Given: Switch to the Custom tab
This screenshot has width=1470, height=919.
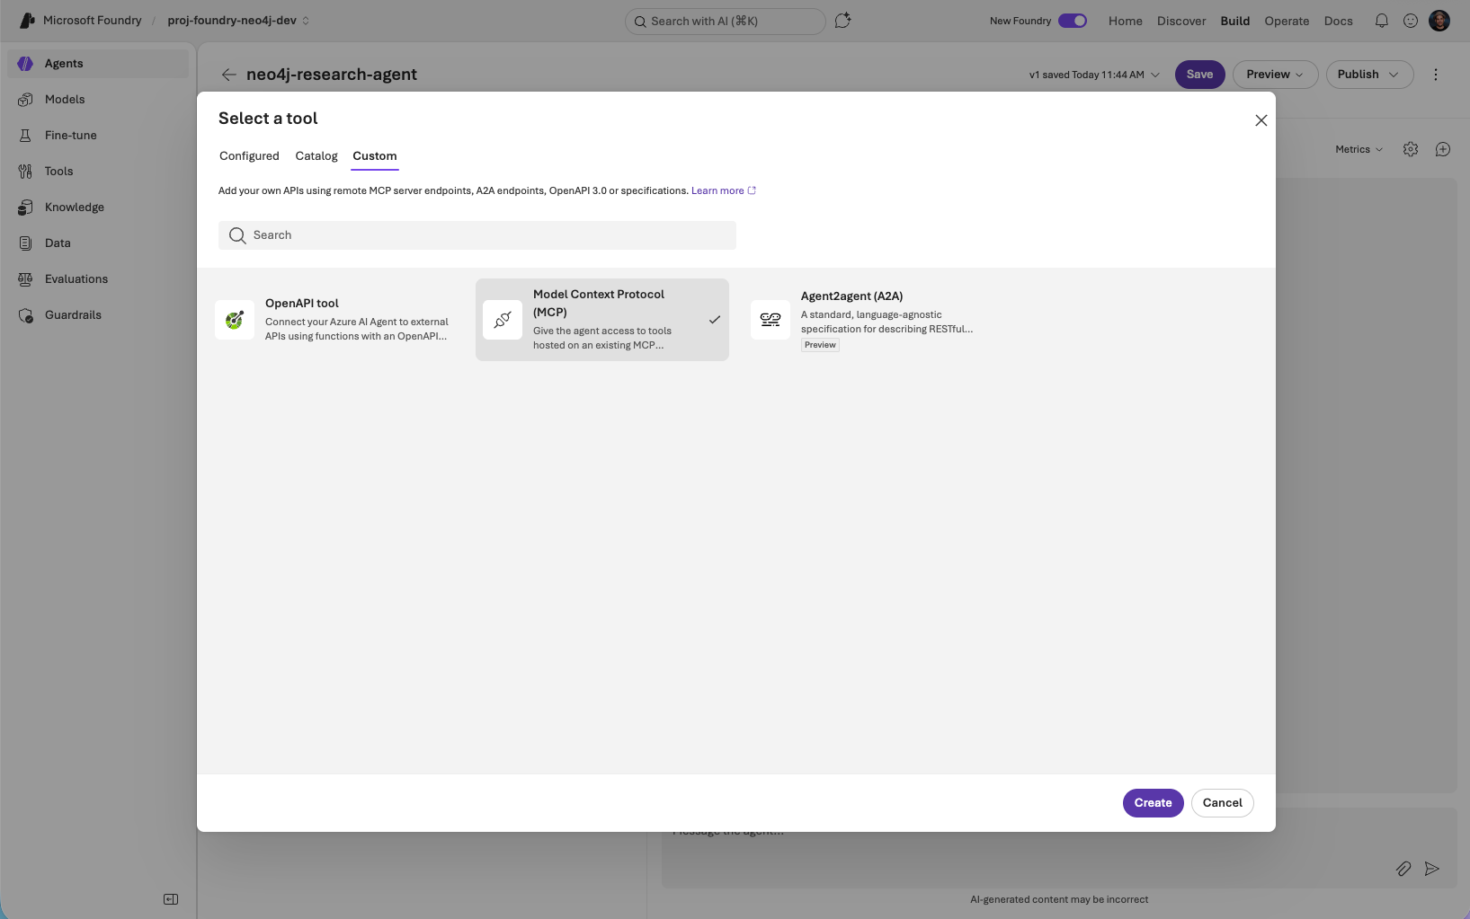Looking at the screenshot, I should pyautogui.click(x=375, y=156).
